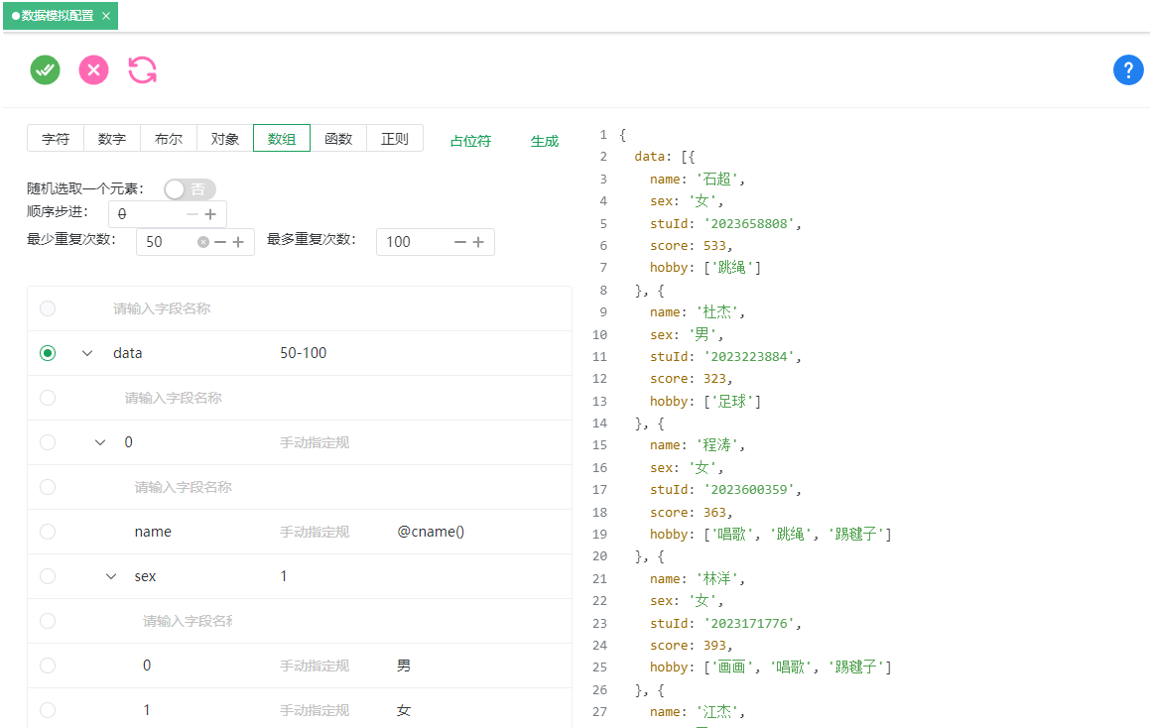Select radio button for the 女 row
Image resolution: width=1150 pixels, height=728 pixels.
pos(48,710)
